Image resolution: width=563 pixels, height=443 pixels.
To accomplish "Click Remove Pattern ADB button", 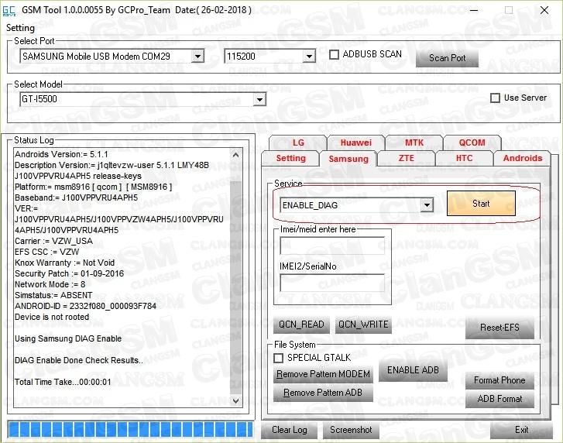I will (323, 393).
